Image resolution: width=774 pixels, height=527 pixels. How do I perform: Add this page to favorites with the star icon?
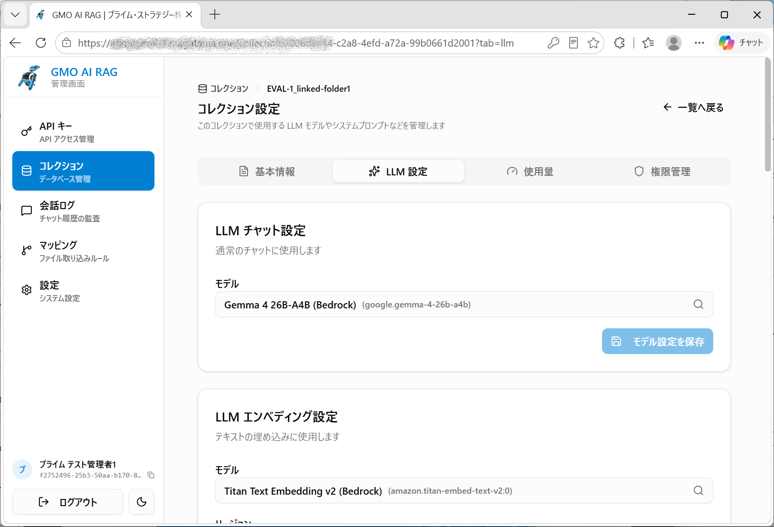[x=593, y=43]
